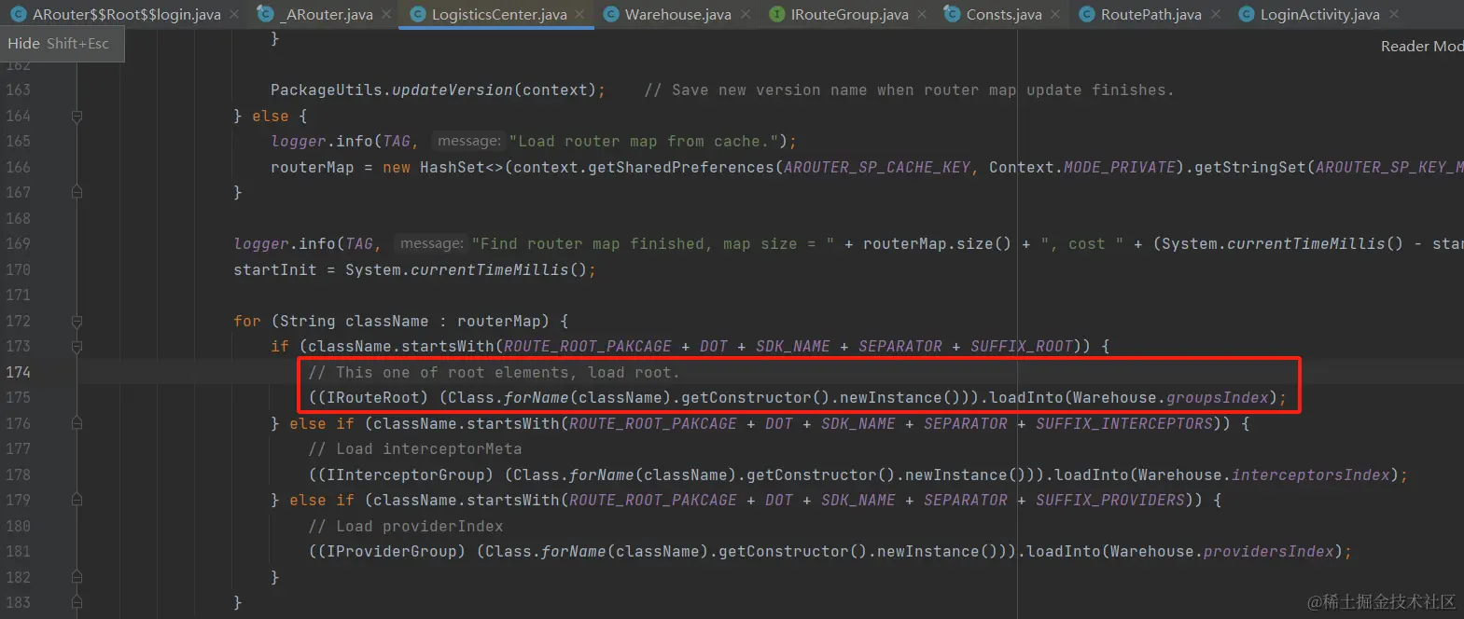The height and width of the screenshot is (619, 1464).
Task: Close the IRouteGroup.java tab
Action: [x=922, y=14]
